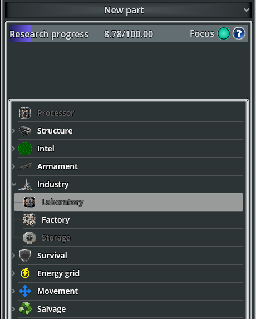Click the blue arrows Movement icon

(x=25, y=291)
